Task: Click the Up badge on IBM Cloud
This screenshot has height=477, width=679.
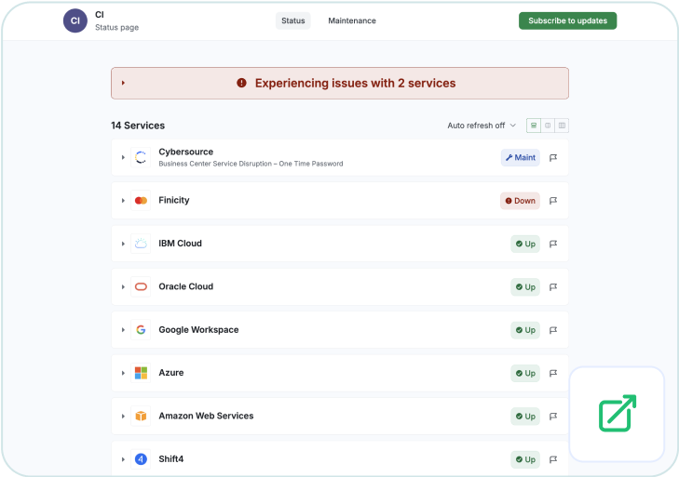Action: point(525,244)
